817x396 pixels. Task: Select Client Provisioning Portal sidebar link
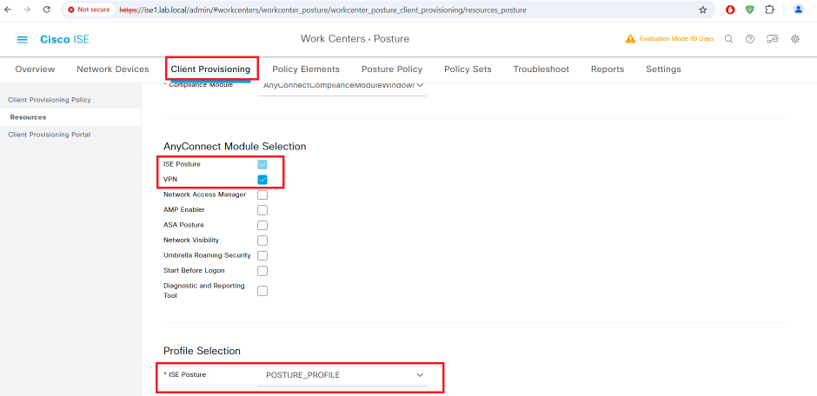click(x=49, y=135)
